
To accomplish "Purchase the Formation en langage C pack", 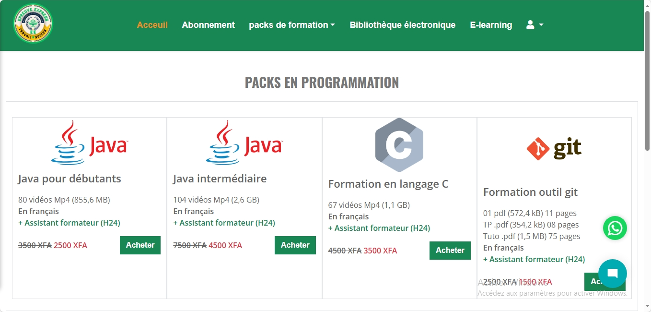I will point(450,251).
